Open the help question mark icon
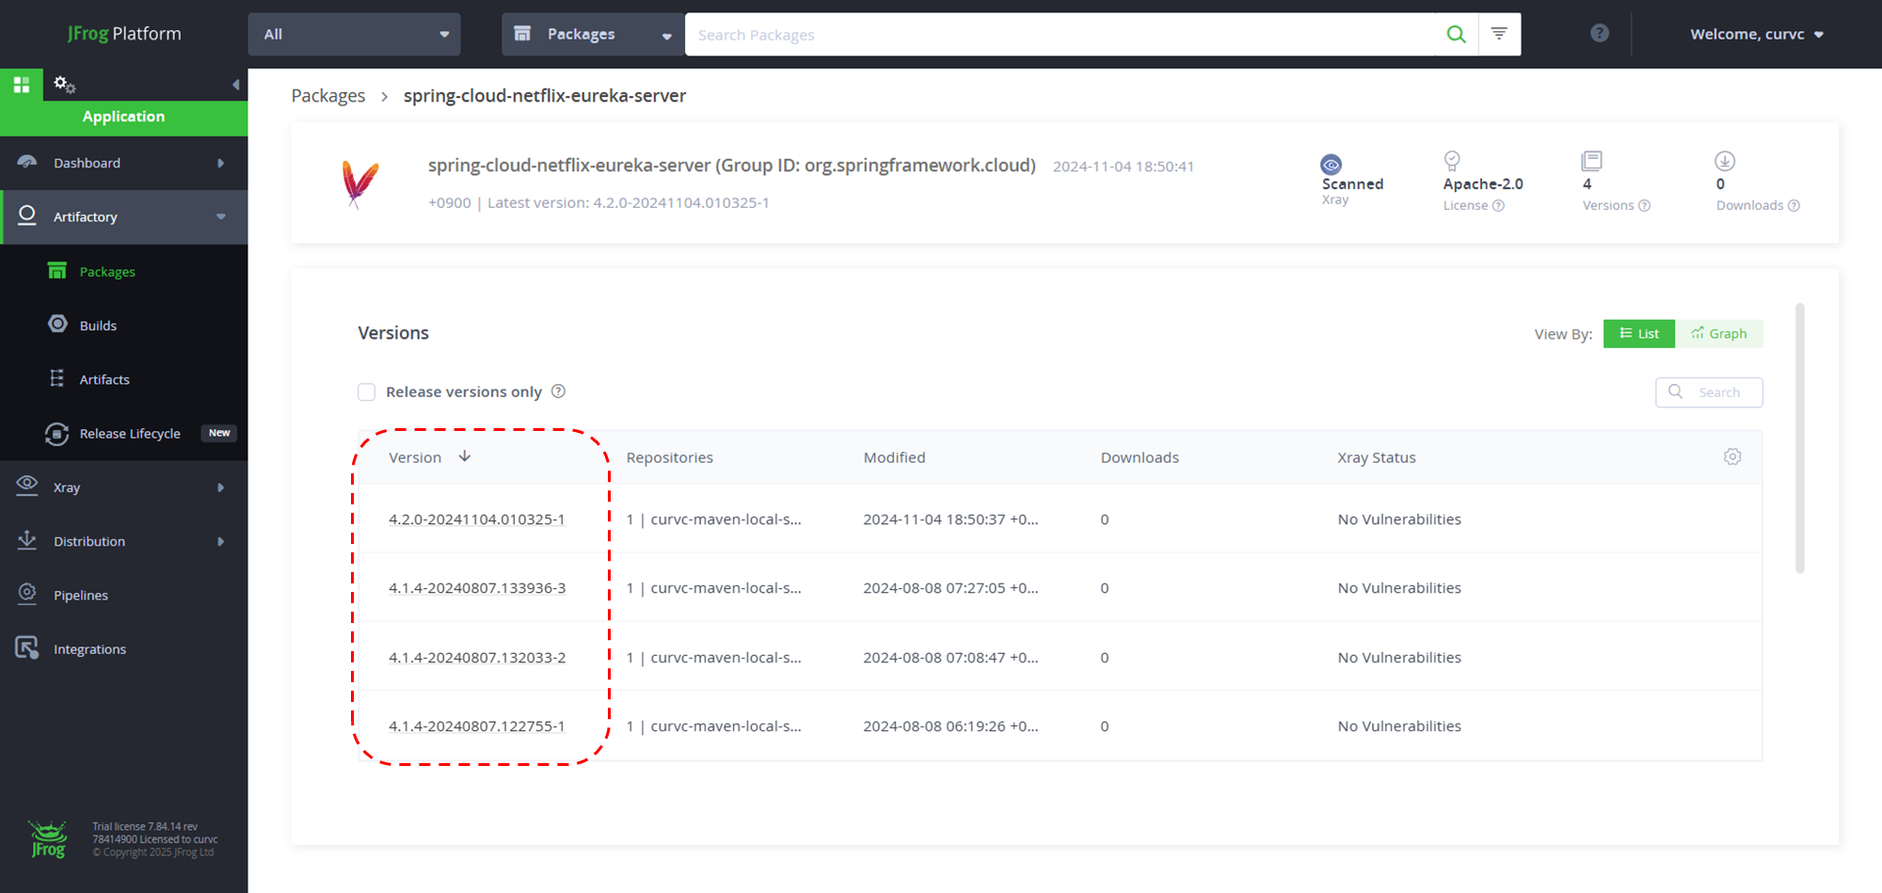The height and width of the screenshot is (893, 1882). 1600,33
